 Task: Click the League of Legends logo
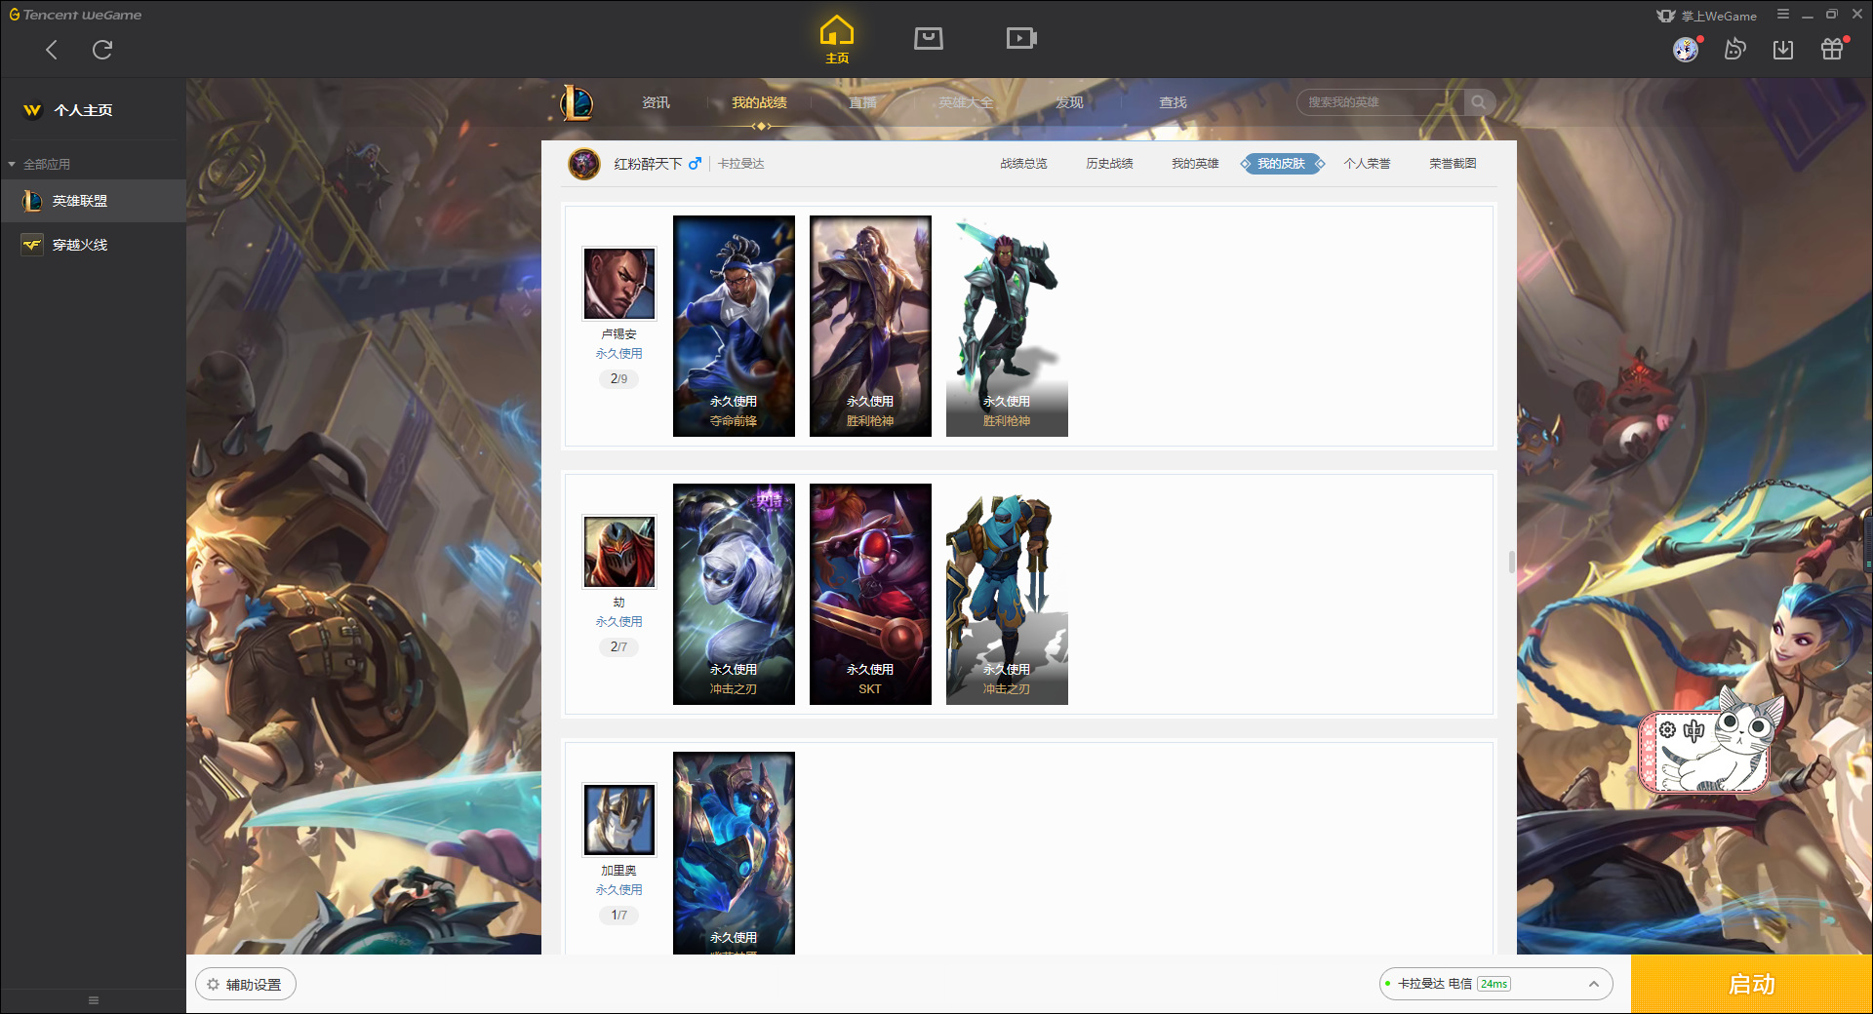[x=576, y=102]
